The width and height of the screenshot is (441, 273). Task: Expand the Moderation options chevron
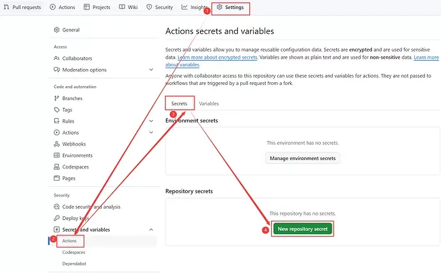(x=151, y=70)
